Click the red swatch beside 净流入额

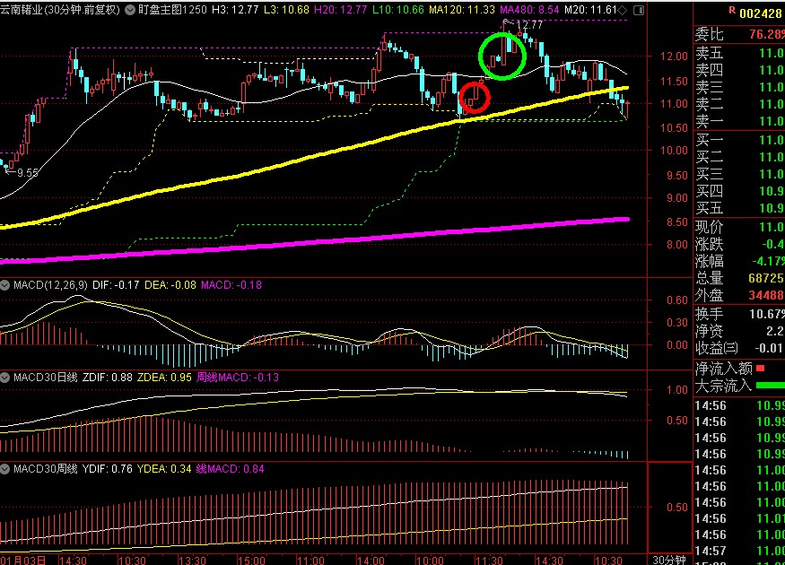coord(761,369)
